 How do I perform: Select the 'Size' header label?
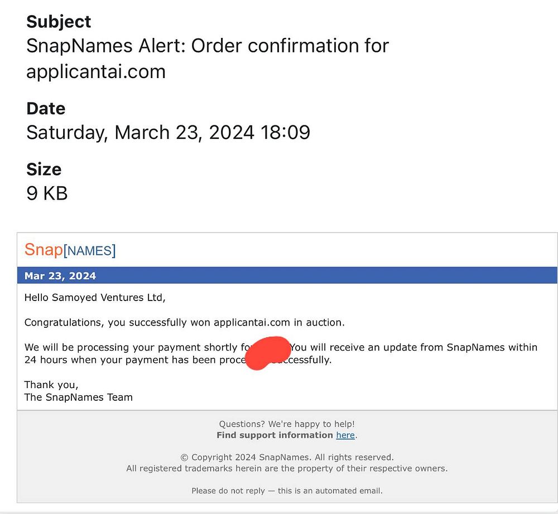point(44,169)
